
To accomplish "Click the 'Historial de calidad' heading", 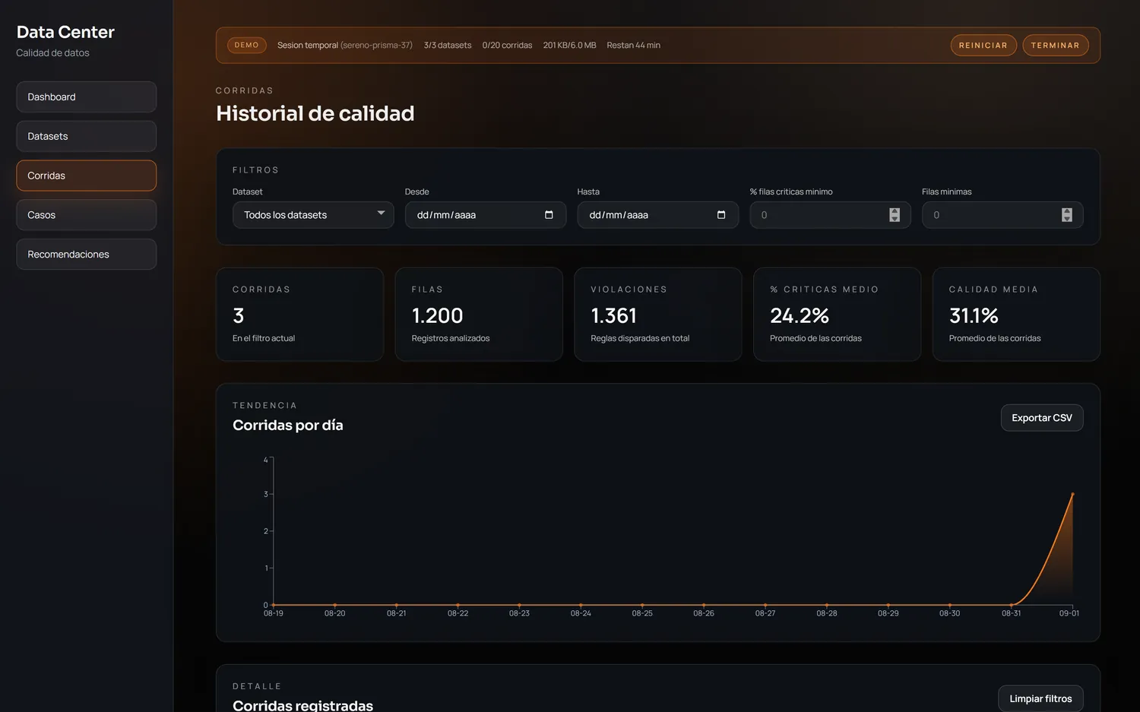I will click(x=315, y=113).
